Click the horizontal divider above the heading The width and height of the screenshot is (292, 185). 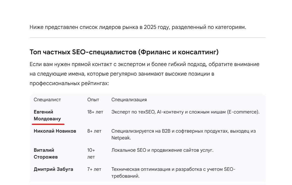[x=147, y=37]
